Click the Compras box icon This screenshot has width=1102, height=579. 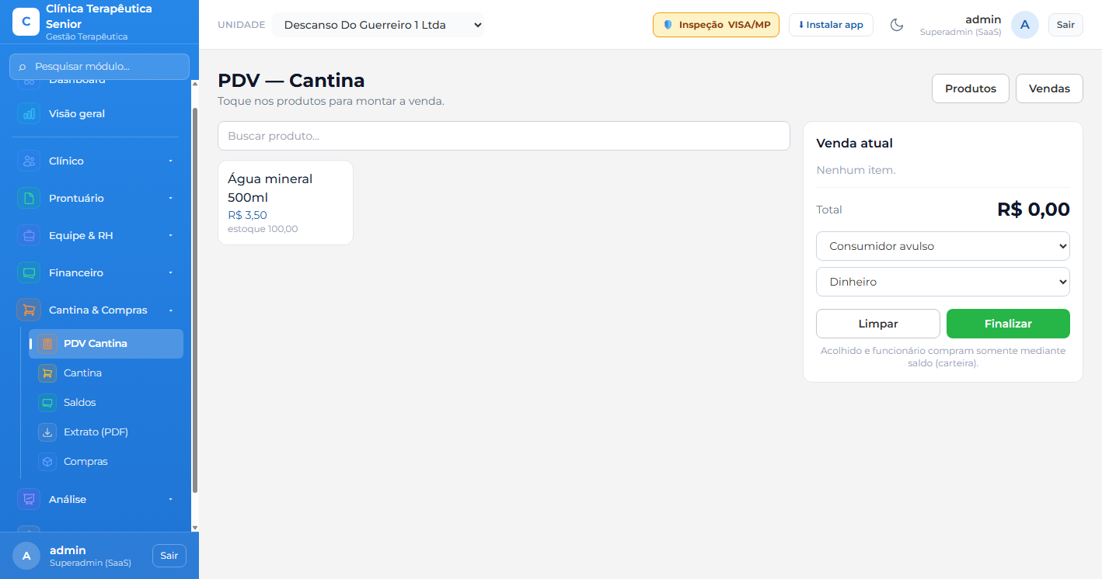(x=47, y=462)
